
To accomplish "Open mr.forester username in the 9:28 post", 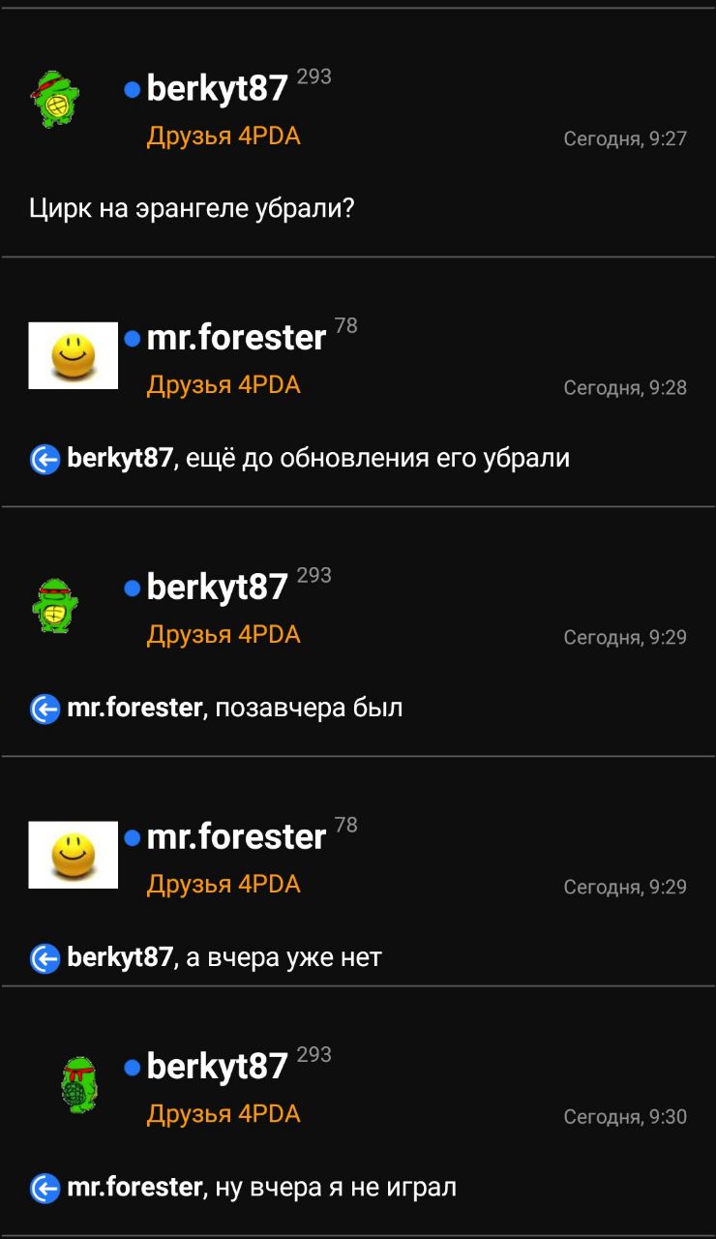I will coord(237,338).
